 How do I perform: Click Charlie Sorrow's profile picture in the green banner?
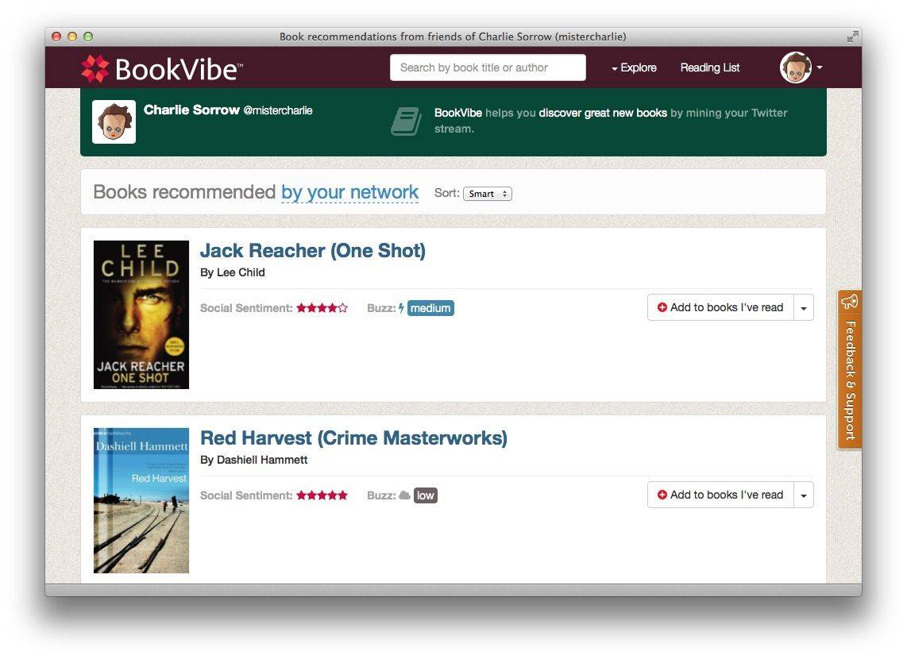(114, 122)
